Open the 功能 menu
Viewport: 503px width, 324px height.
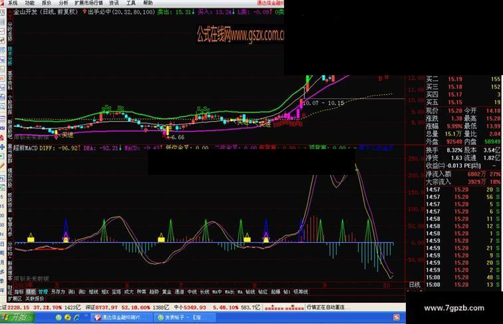29,3
